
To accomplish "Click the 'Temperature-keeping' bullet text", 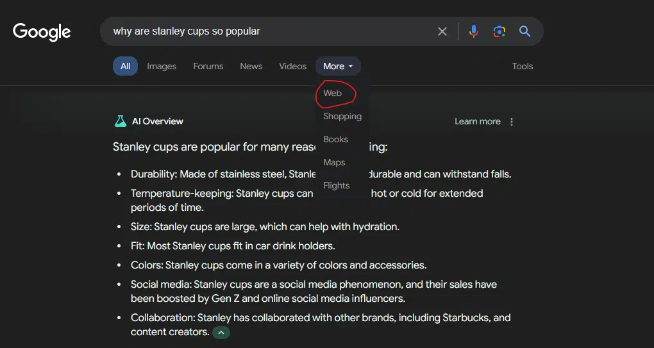I will pos(307,200).
